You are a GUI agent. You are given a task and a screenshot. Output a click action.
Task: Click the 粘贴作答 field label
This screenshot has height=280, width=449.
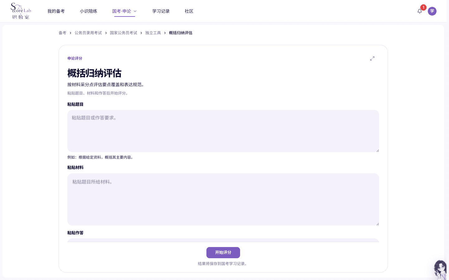[x=75, y=233]
